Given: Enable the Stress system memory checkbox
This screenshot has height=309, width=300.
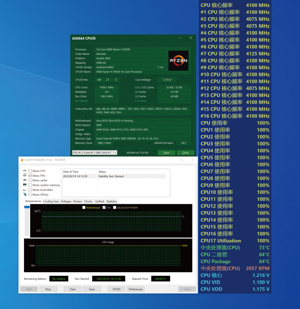Looking at the screenshot, I should [30, 185].
